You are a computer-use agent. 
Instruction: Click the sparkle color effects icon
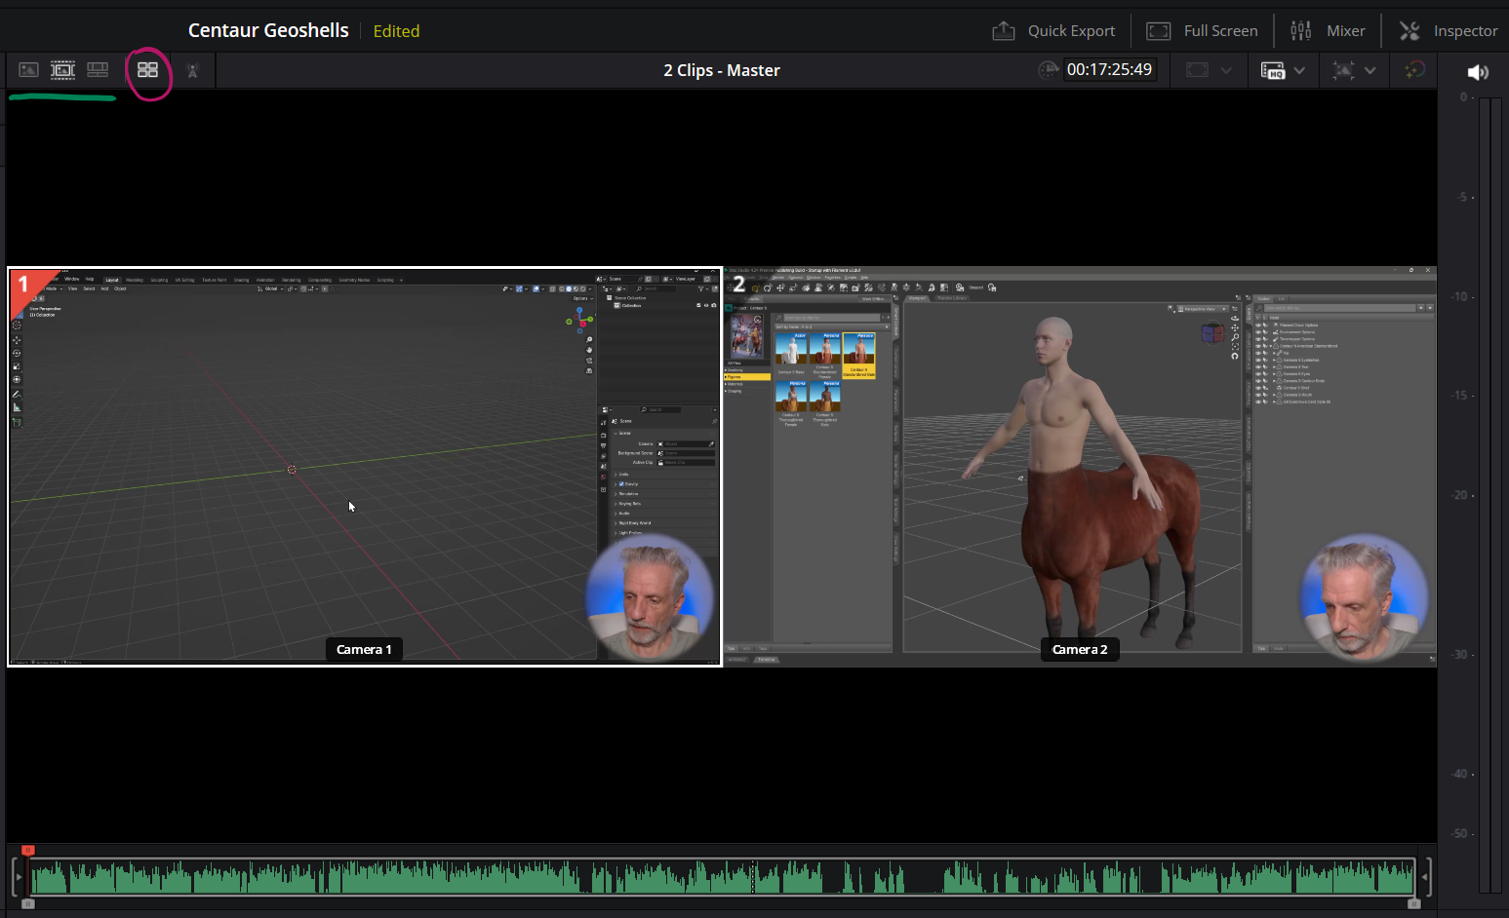point(1414,70)
